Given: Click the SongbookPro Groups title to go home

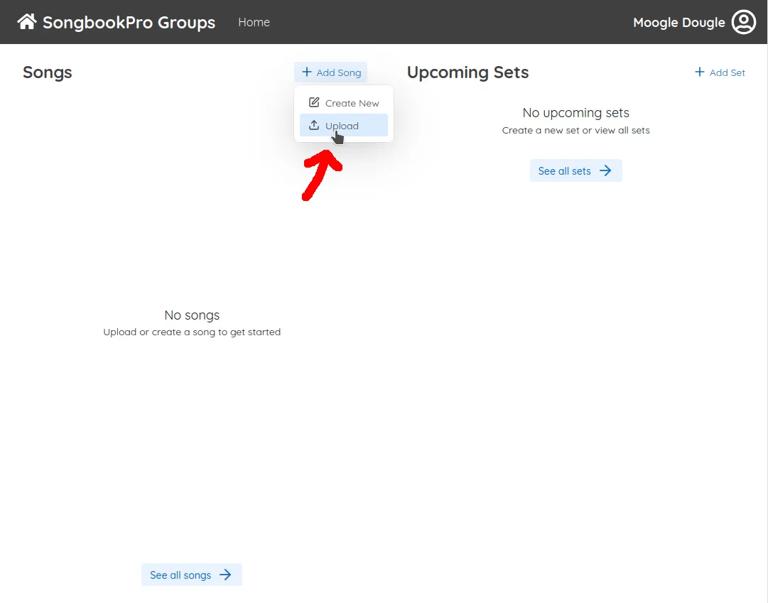Looking at the screenshot, I should 129,22.
